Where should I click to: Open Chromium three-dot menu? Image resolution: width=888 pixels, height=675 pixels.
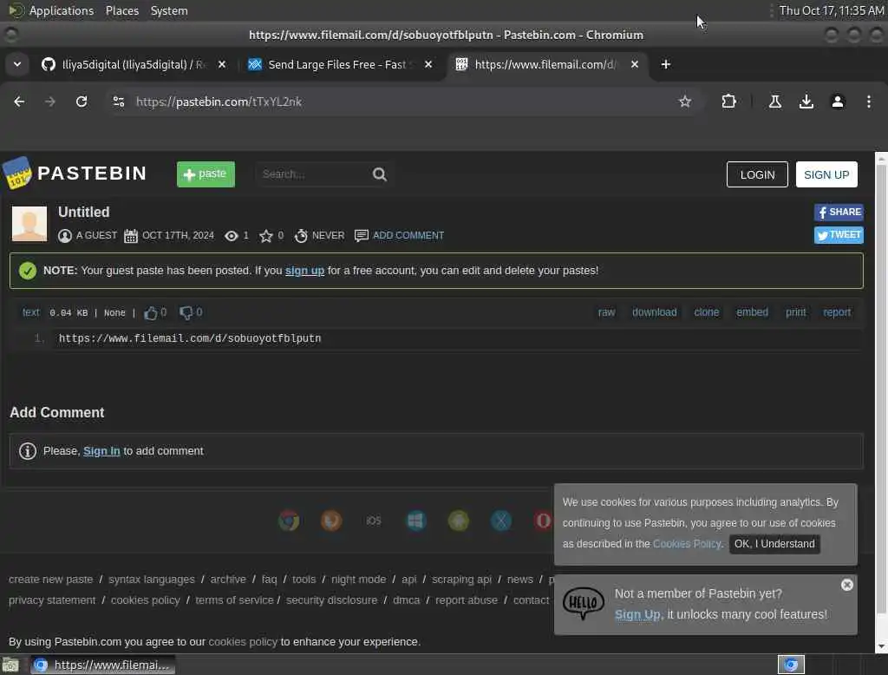[868, 102]
